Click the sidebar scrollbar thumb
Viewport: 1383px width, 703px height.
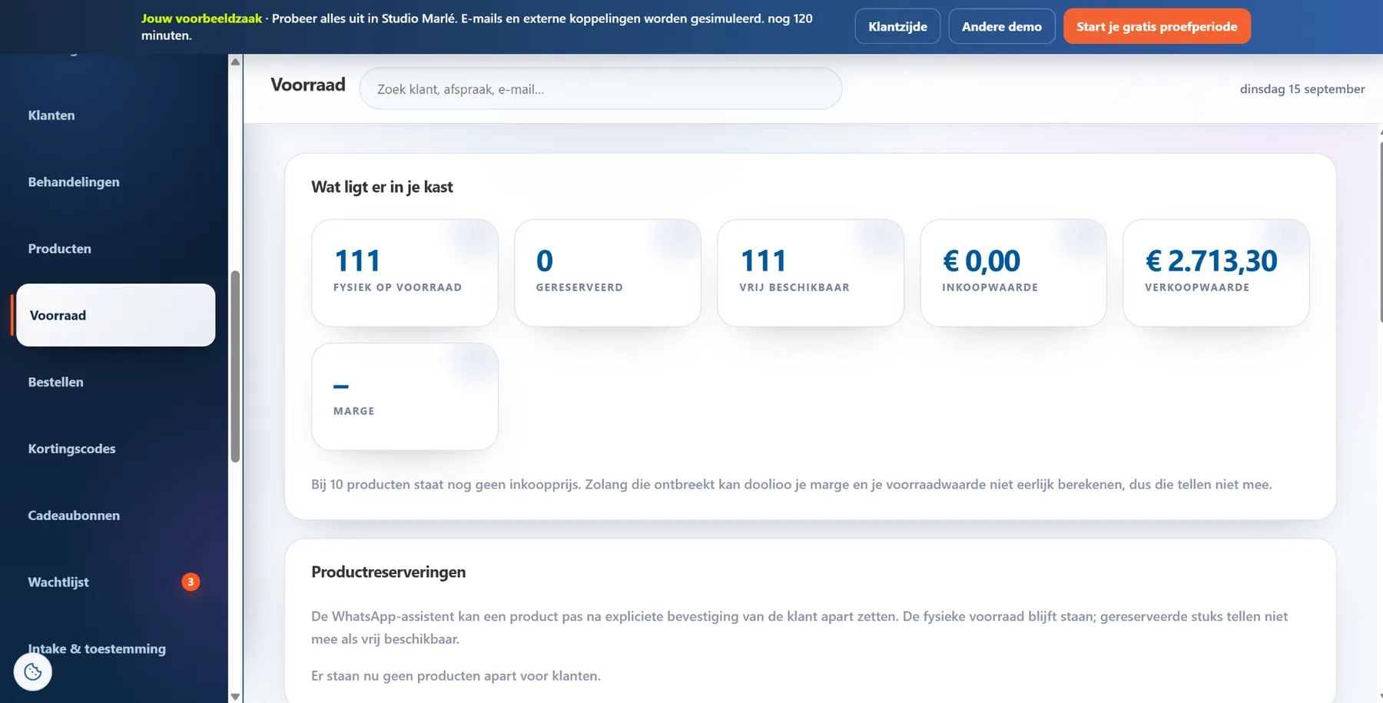tap(235, 366)
